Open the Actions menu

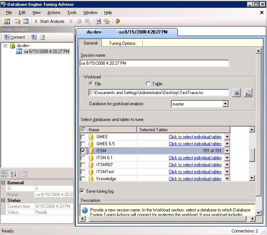pos(54,13)
